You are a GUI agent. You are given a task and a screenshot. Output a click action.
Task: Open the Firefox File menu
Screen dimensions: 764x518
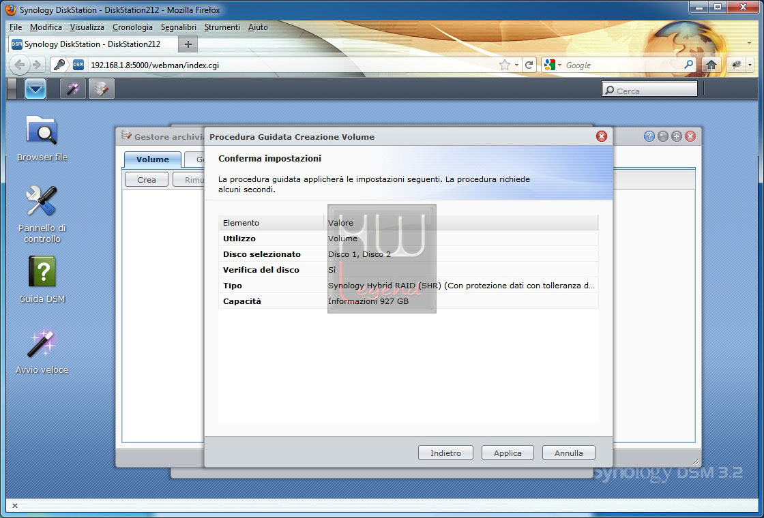pos(16,27)
